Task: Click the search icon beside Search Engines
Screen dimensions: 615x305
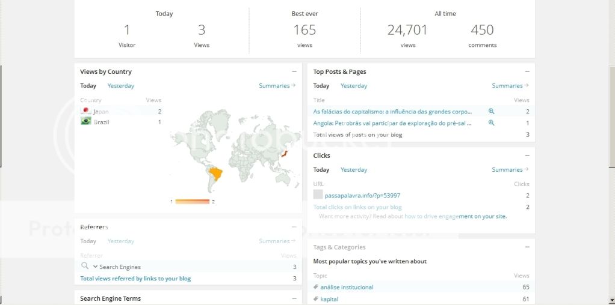Action: [x=84, y=266]
